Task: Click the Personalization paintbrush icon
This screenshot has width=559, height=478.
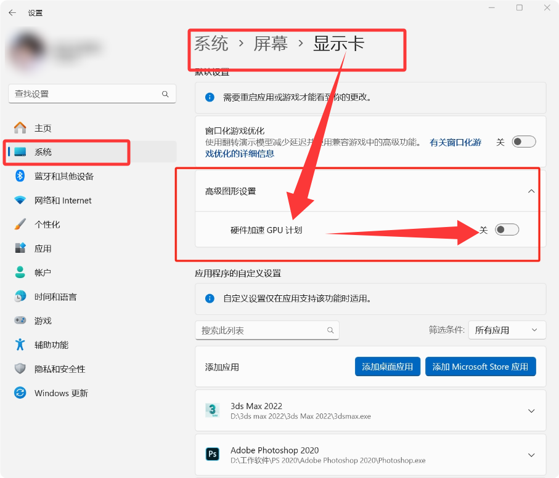Action: pyautogui.click(x=20, y=225)
